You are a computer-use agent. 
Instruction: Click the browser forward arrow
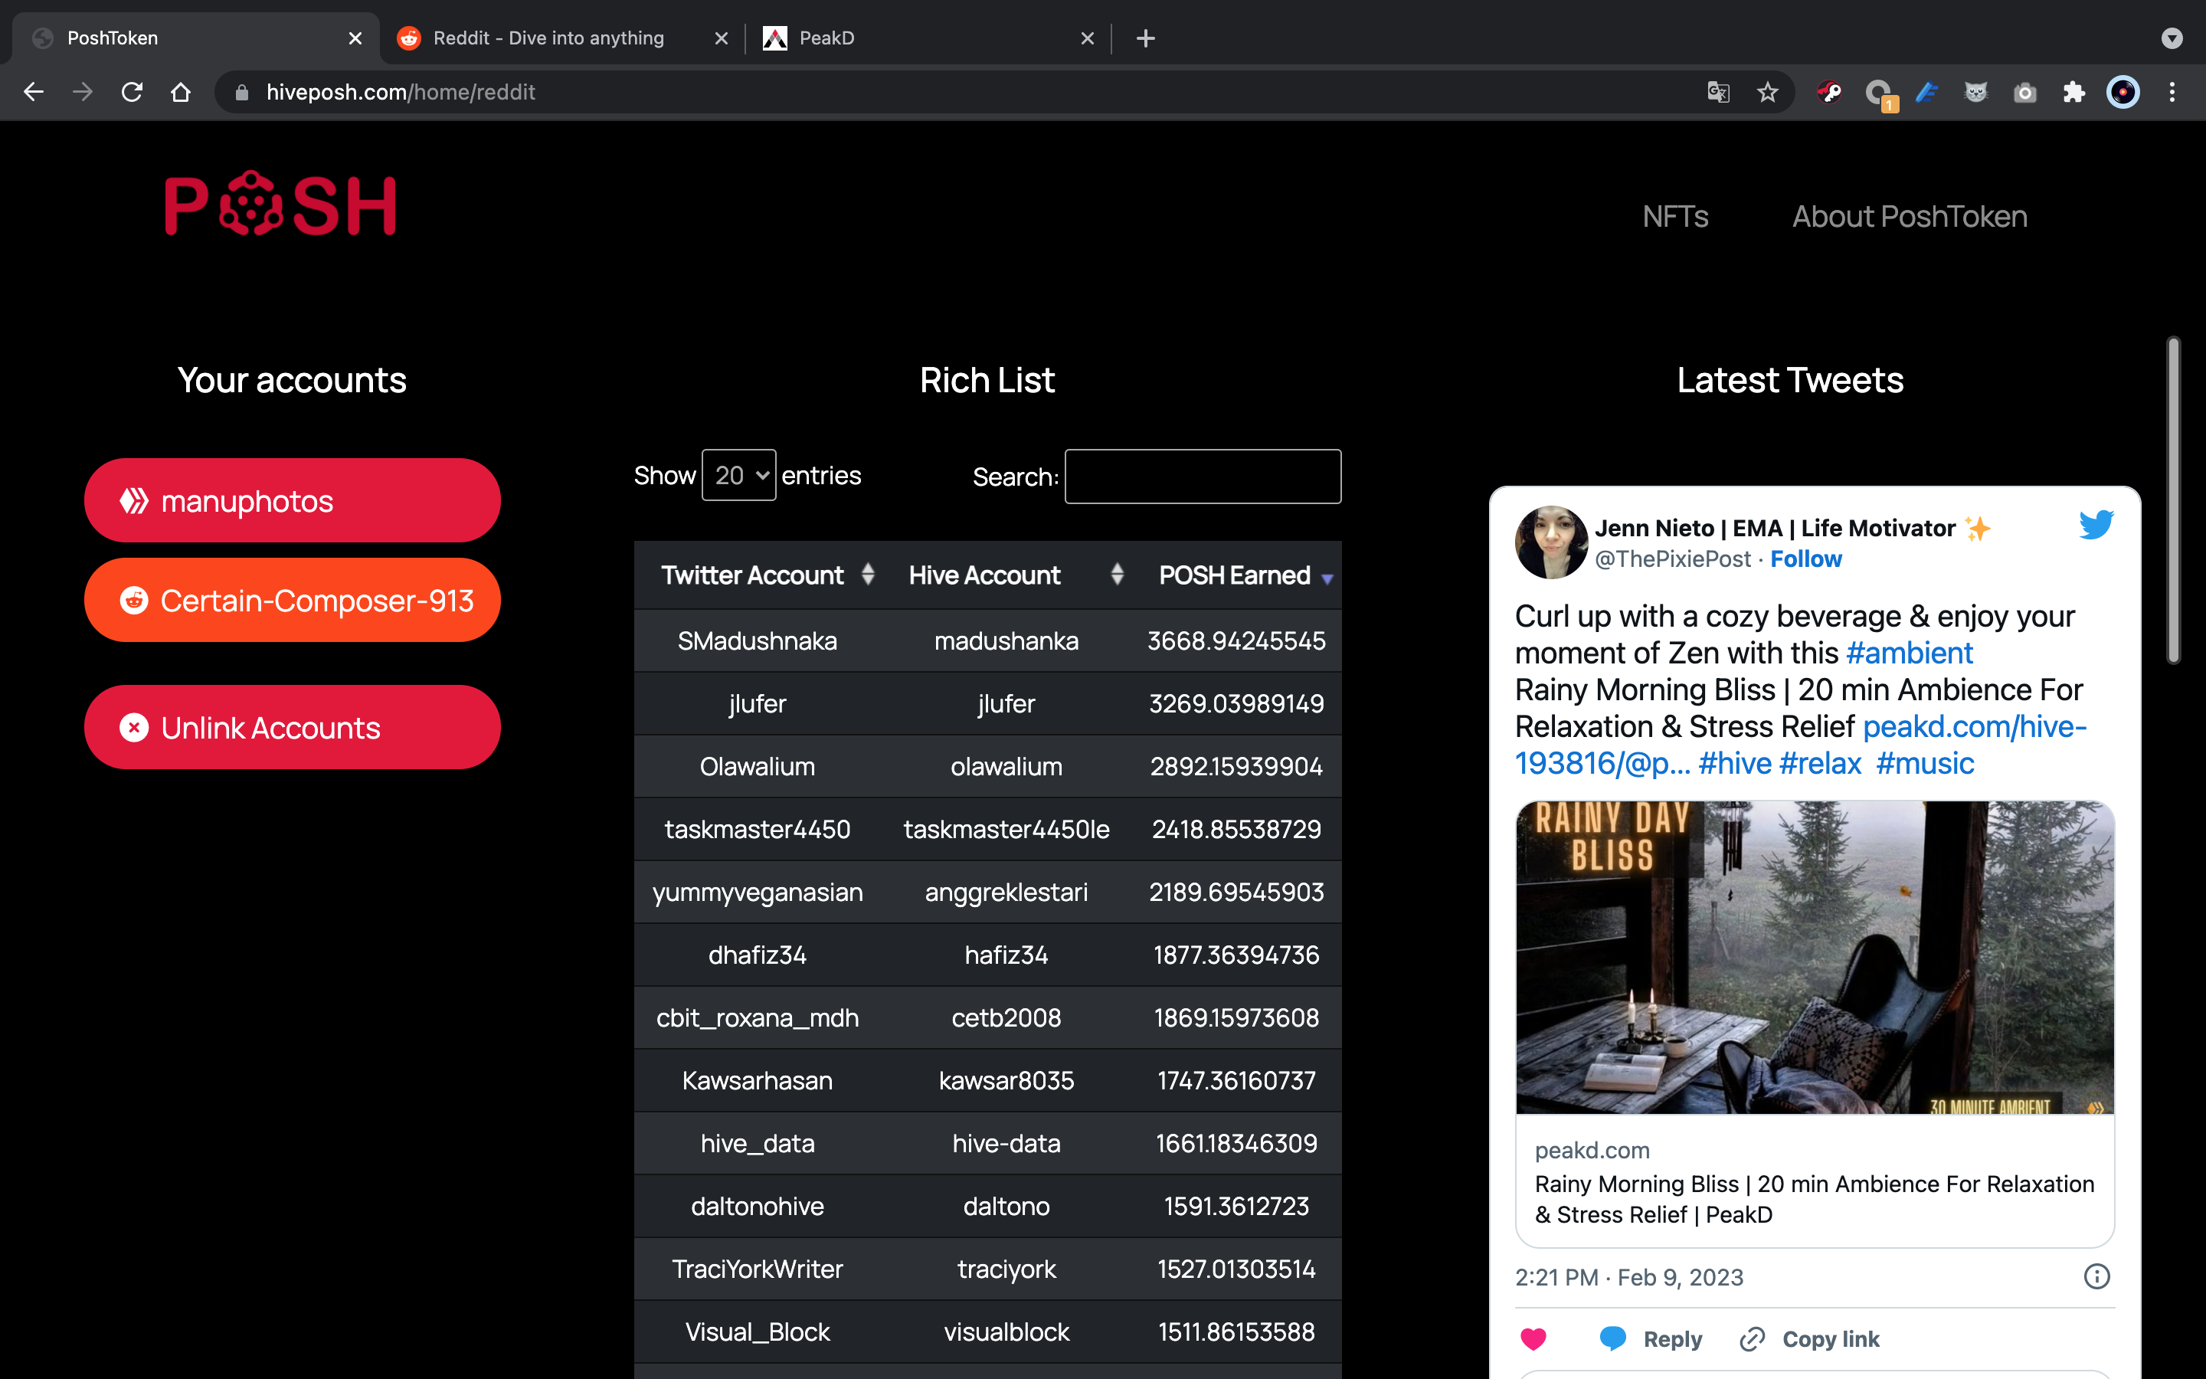(x=83, y=92)
